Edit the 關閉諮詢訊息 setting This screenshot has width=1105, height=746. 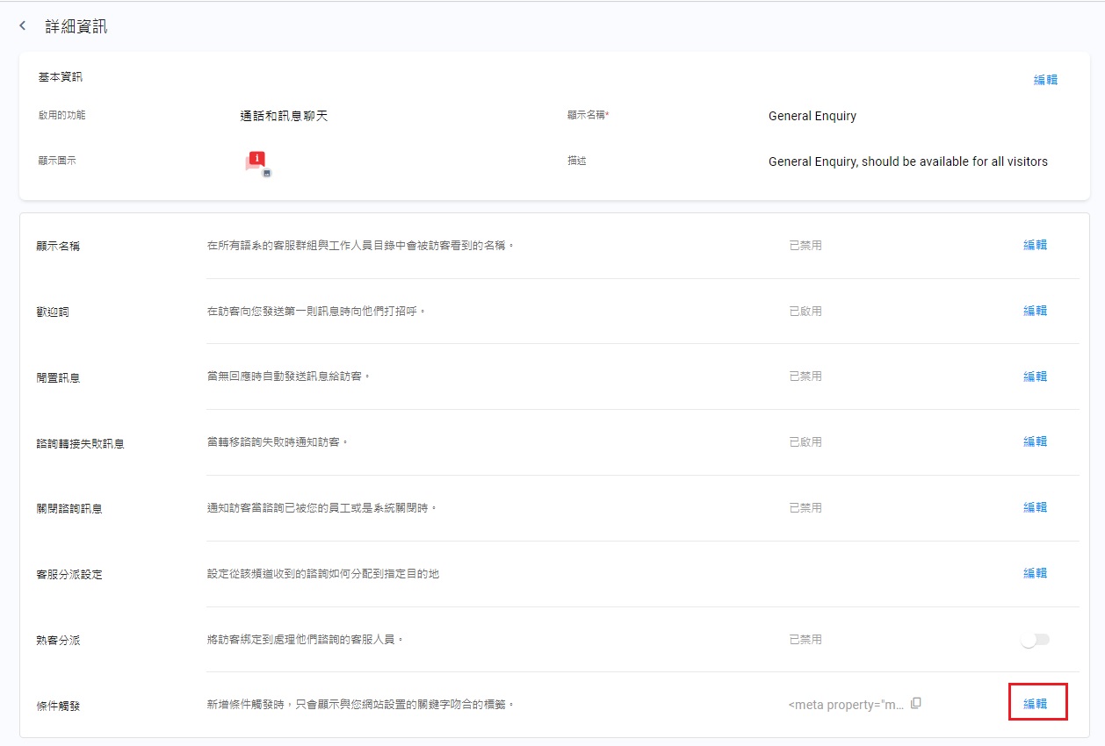tap(1035, 507)
